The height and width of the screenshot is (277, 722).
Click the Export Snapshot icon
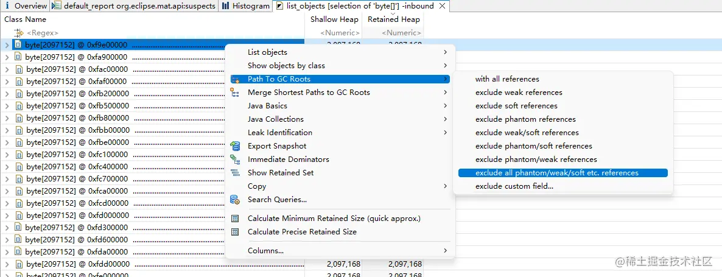[235, 146]
